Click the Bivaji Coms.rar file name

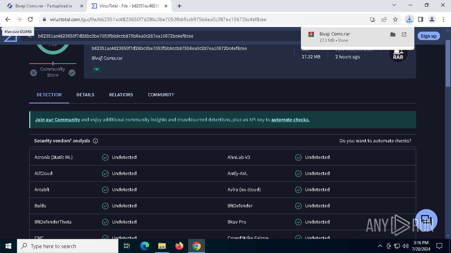pyautogui.click(x=107, y=58)
